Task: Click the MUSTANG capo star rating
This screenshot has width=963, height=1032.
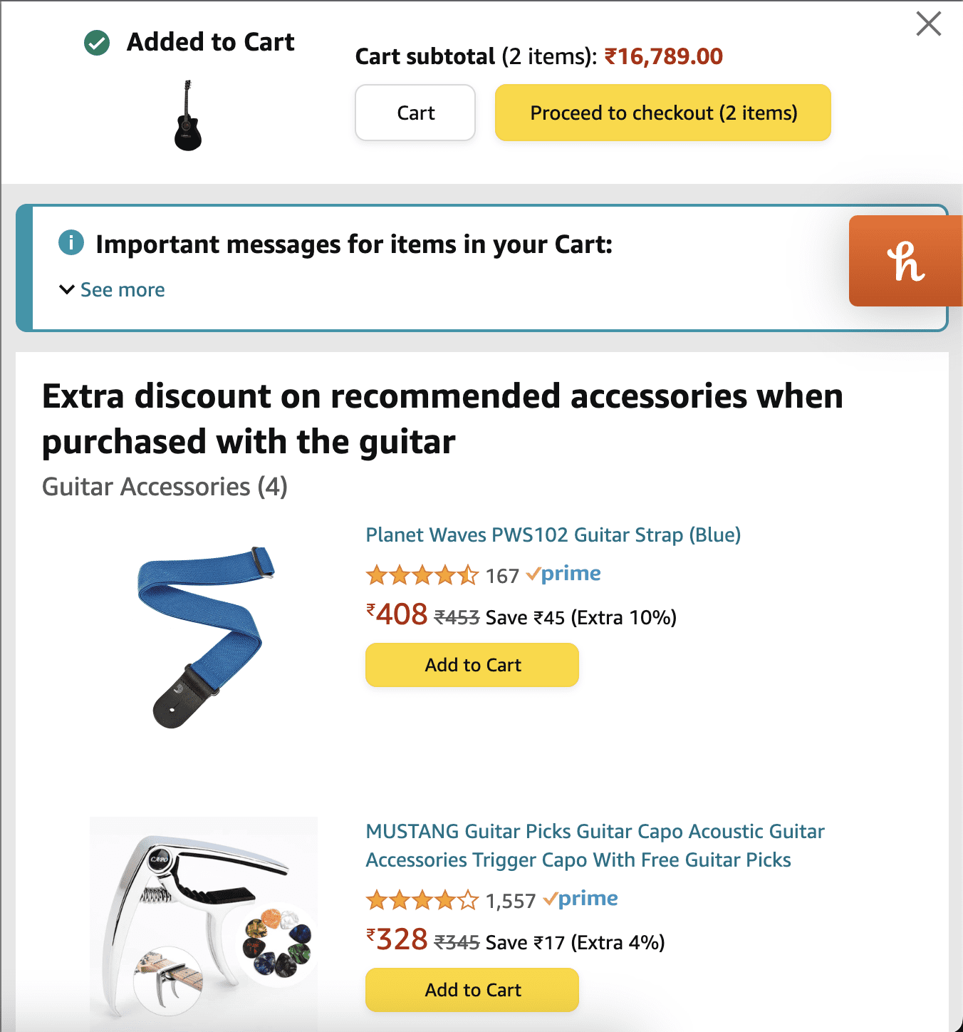Action: tap(422, 900)
